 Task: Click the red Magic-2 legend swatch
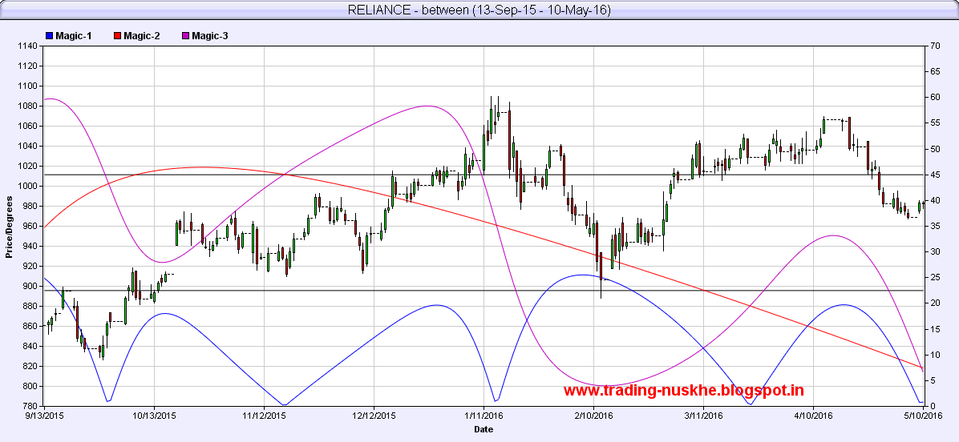point(117,36)
